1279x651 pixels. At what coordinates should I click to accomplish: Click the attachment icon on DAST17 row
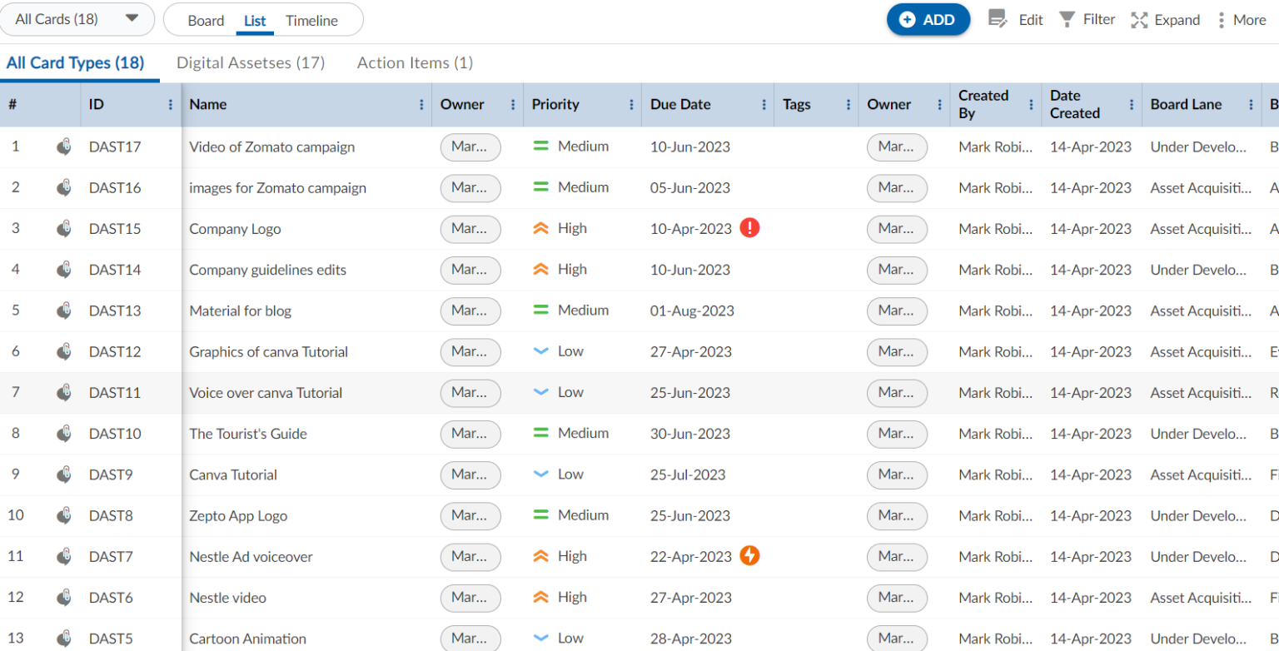63,147
